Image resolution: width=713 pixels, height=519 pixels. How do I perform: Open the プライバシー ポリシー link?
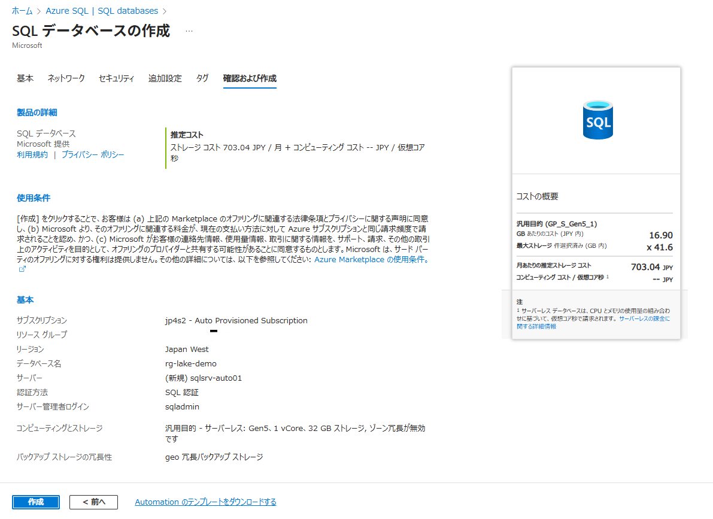click(x=93, y=155)
